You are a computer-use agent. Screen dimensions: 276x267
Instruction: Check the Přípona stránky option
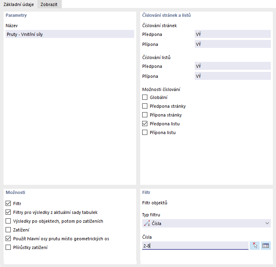(145, 115)
